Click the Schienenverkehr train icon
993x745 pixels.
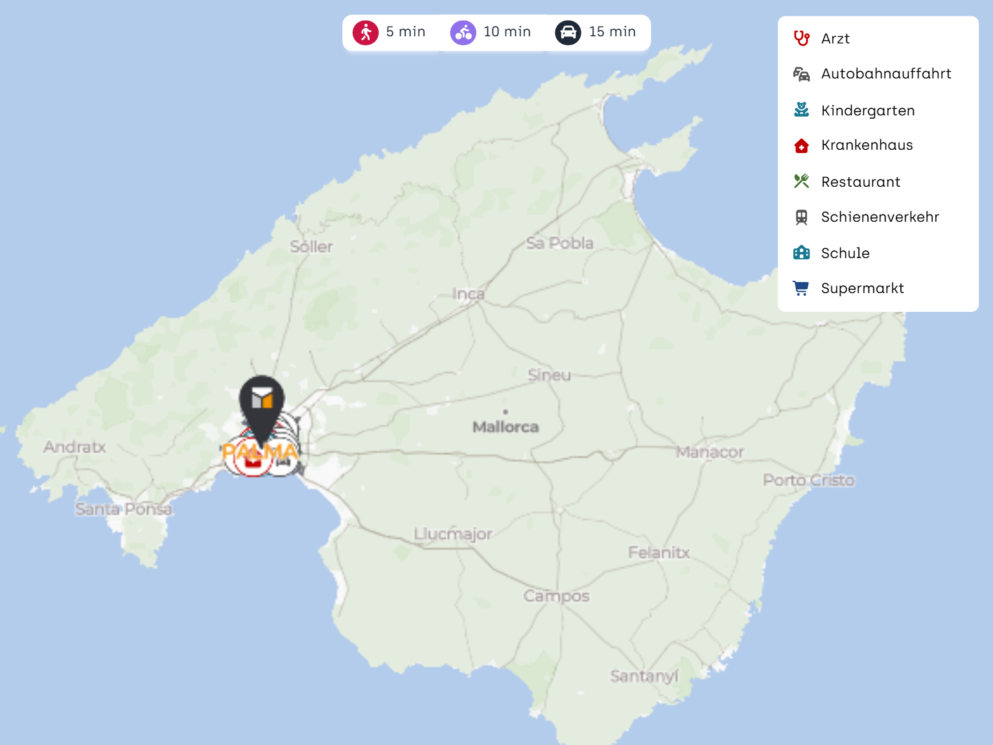[802, 217]
